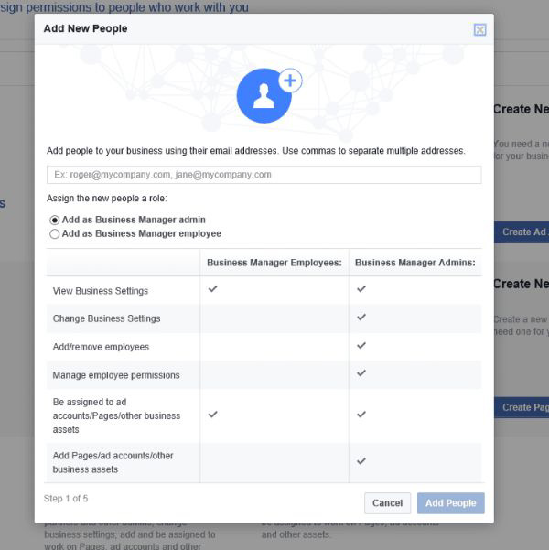Click admin checkmark for View Business Settings

click(x=361, y=289)
